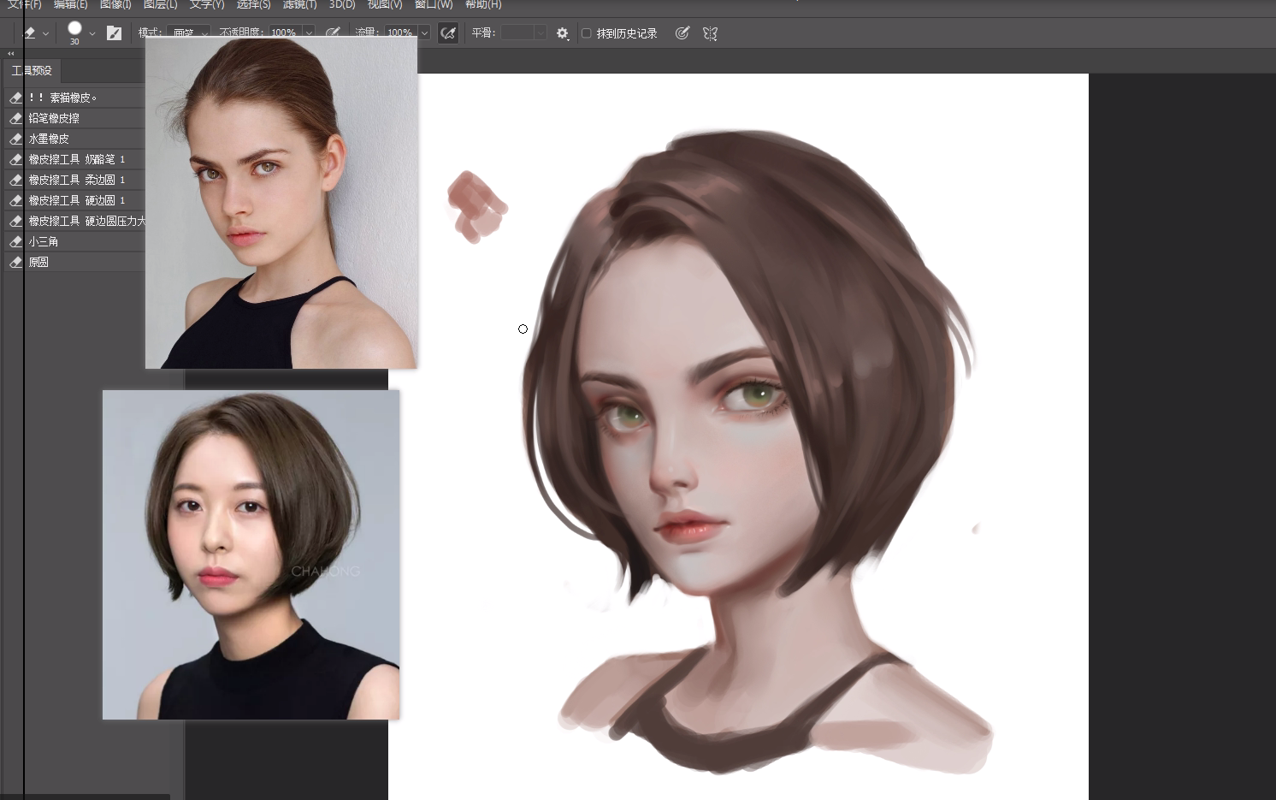Open the 文件(F) menu

(x=24, y=4)
